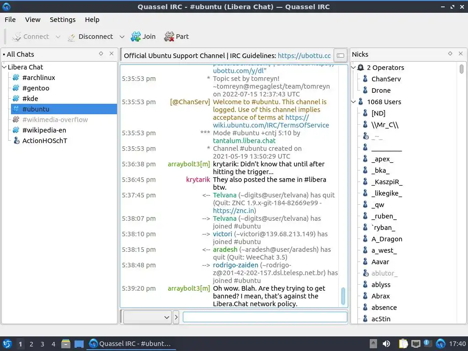468x351 pixels.
Task: Switch to workspace 4
Action: 53,344
